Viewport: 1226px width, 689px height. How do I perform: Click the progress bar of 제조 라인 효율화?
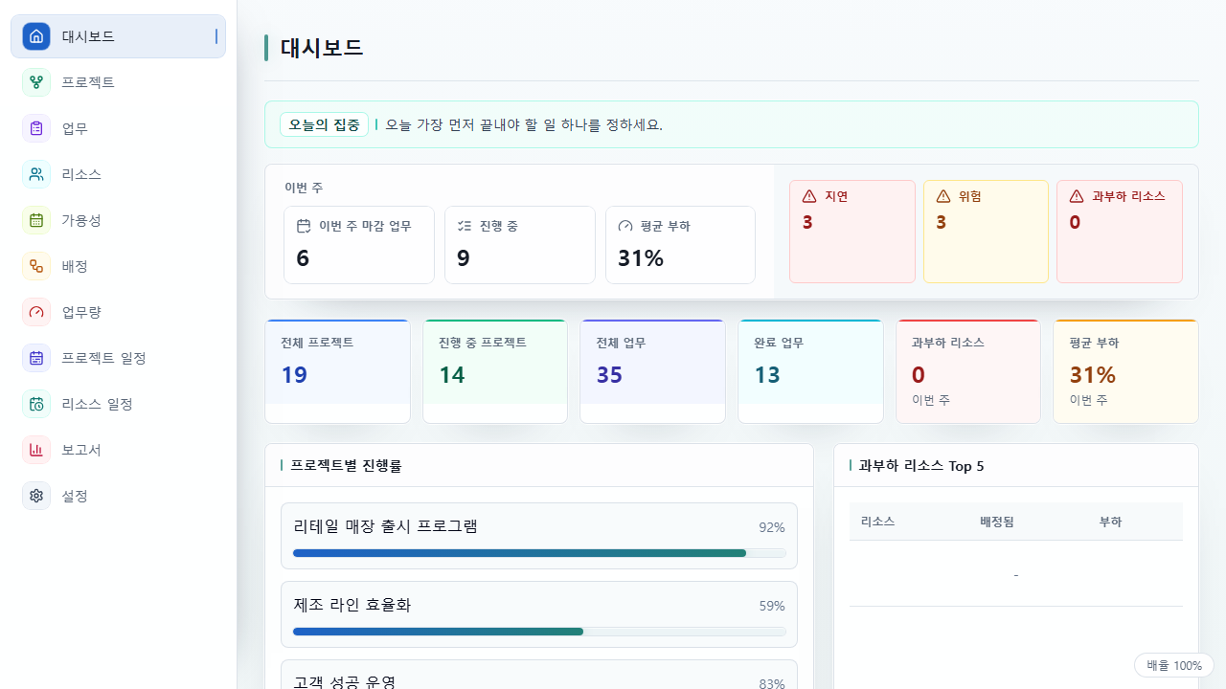pyautogui.click(x=539, y=632)
